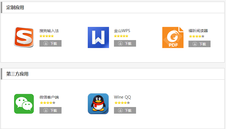The image size is (226, 129).
Task: Select the 第三方应用 section header
Action: click(x=17, y=74)
